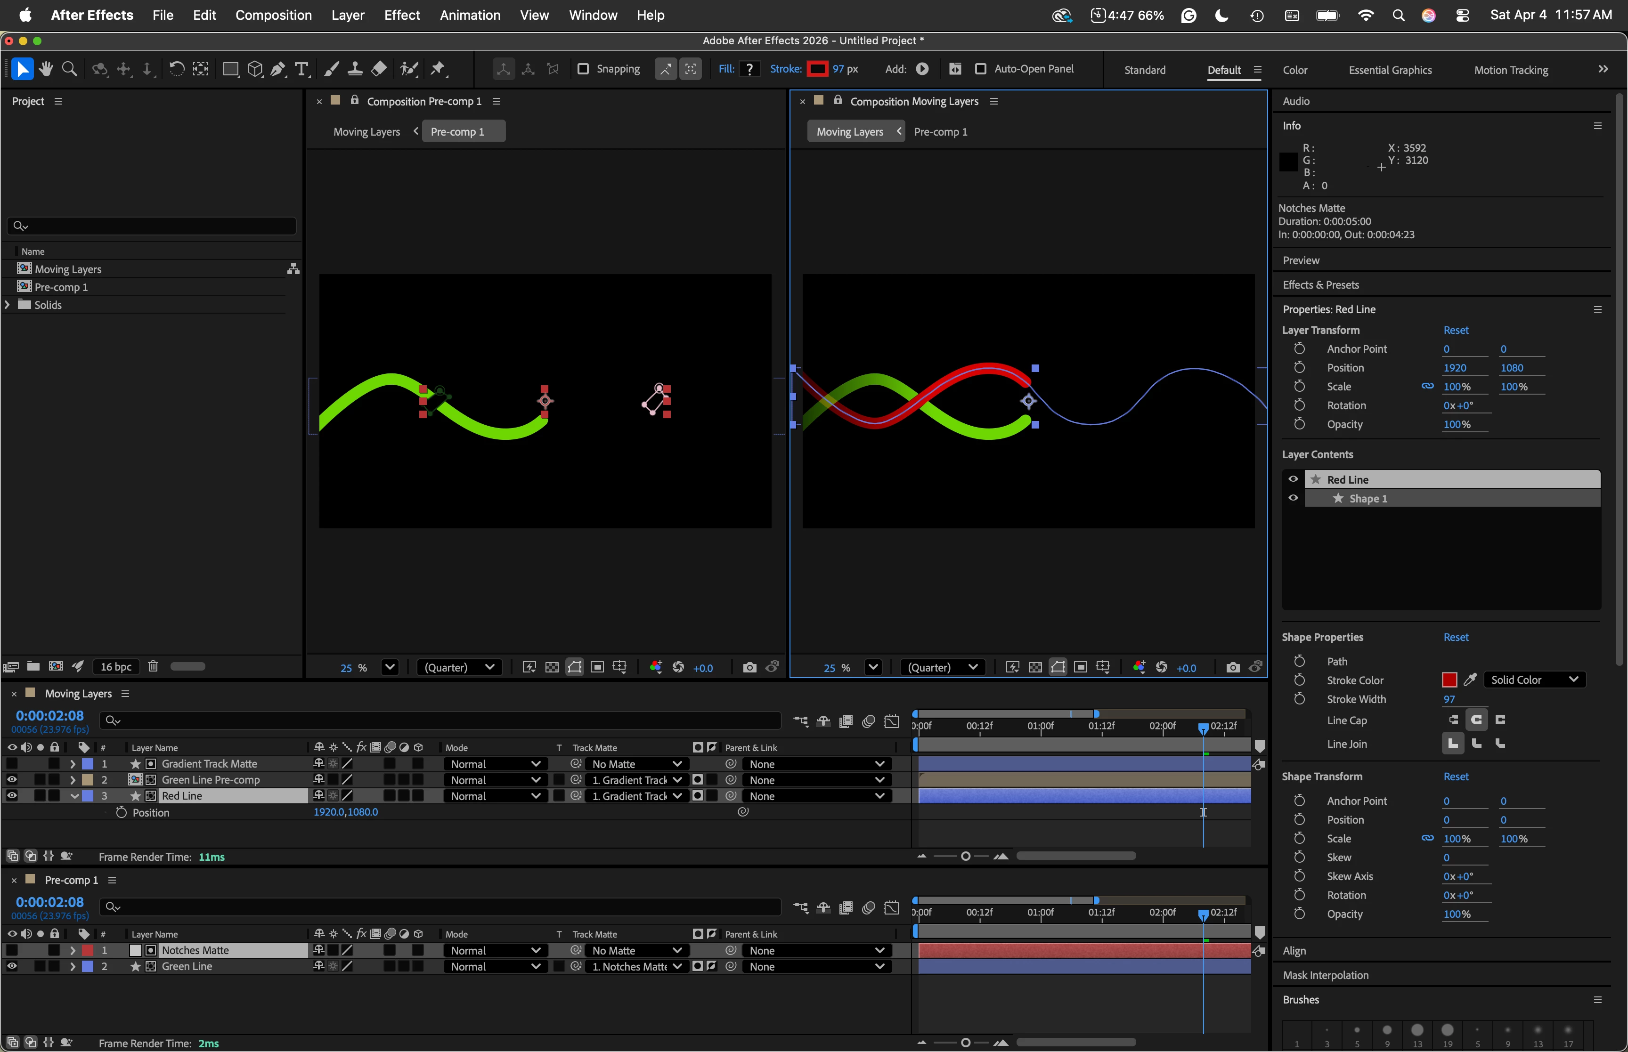Hide the Green Line Pre-comp layer
Screen dimensions: 1628x1052
click(12, 779)
